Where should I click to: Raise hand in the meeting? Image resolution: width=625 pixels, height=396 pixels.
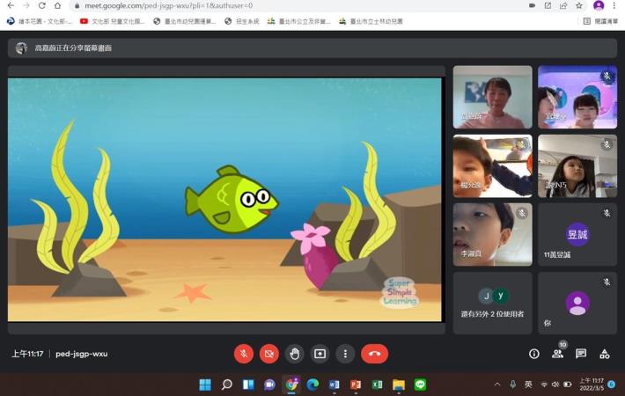point(295,354)
